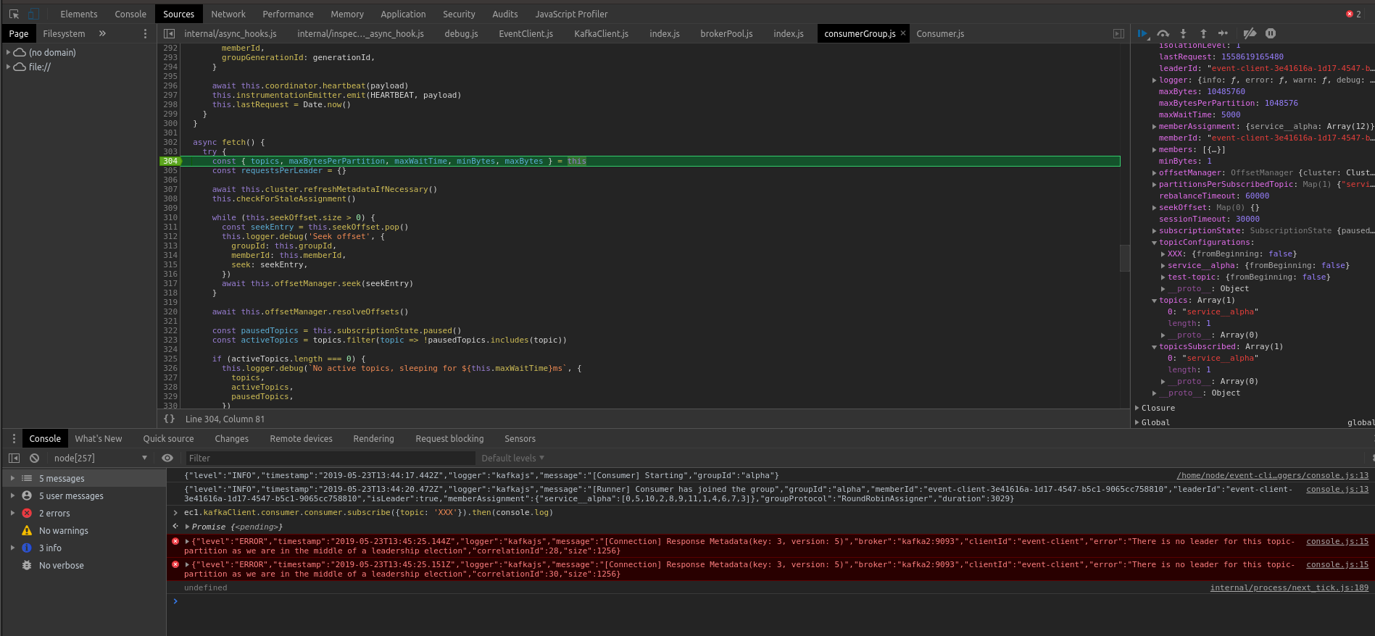The height and width of the screenshot is (636, 1375).
Task: Toggle the device toolbar icon
Action: tap(34, 14)
